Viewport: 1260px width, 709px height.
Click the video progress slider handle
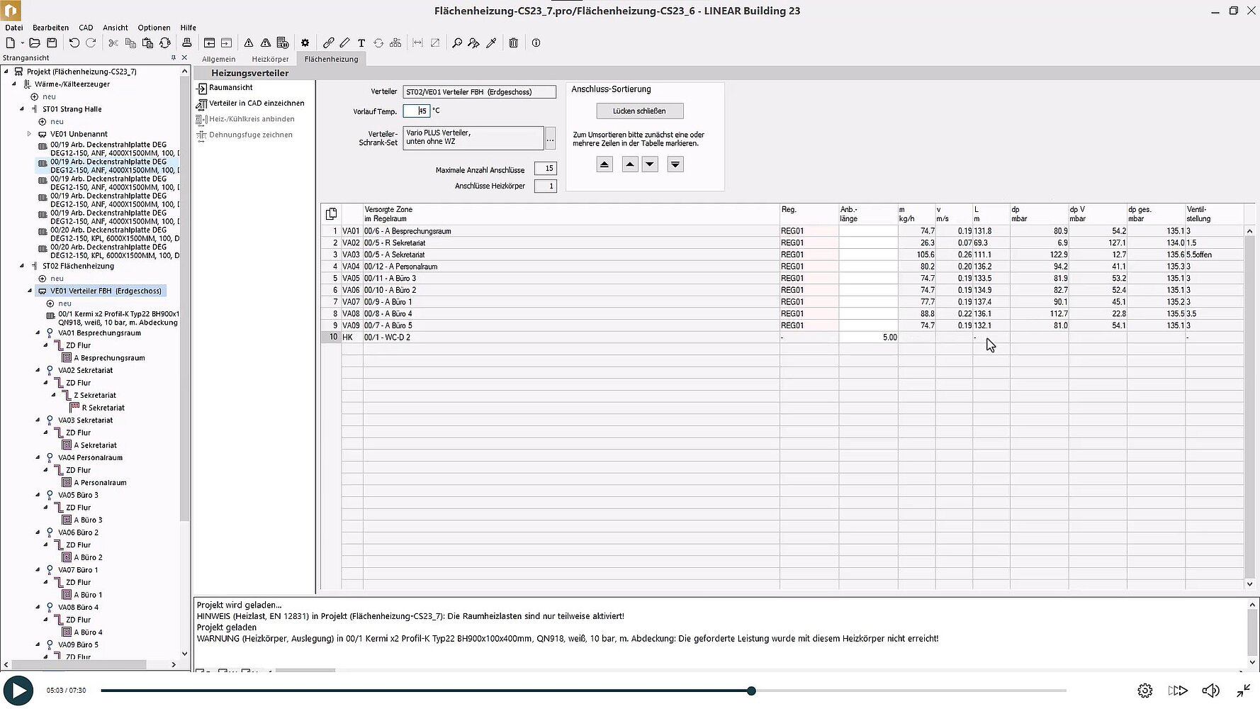click(751, 691)
